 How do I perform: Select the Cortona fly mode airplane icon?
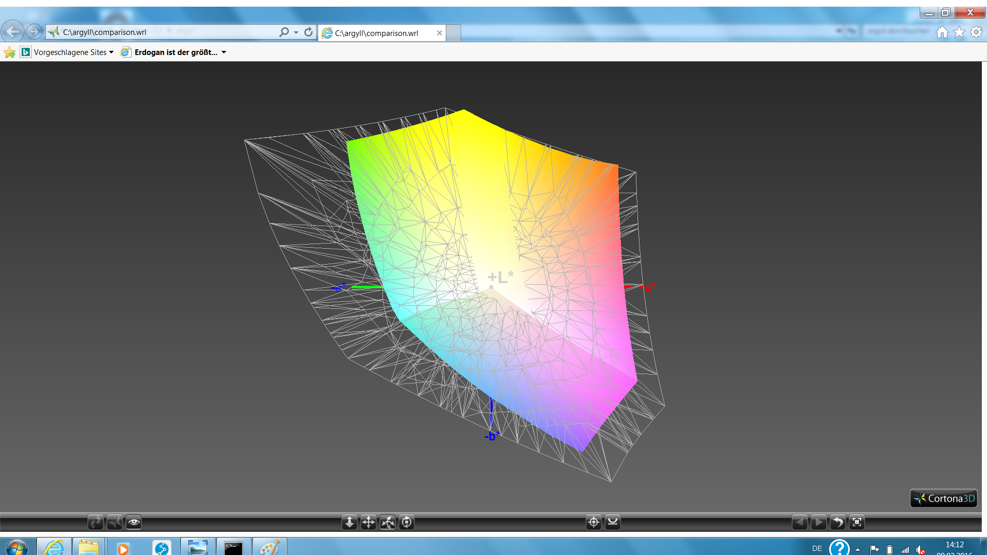[x=115, y=523]
